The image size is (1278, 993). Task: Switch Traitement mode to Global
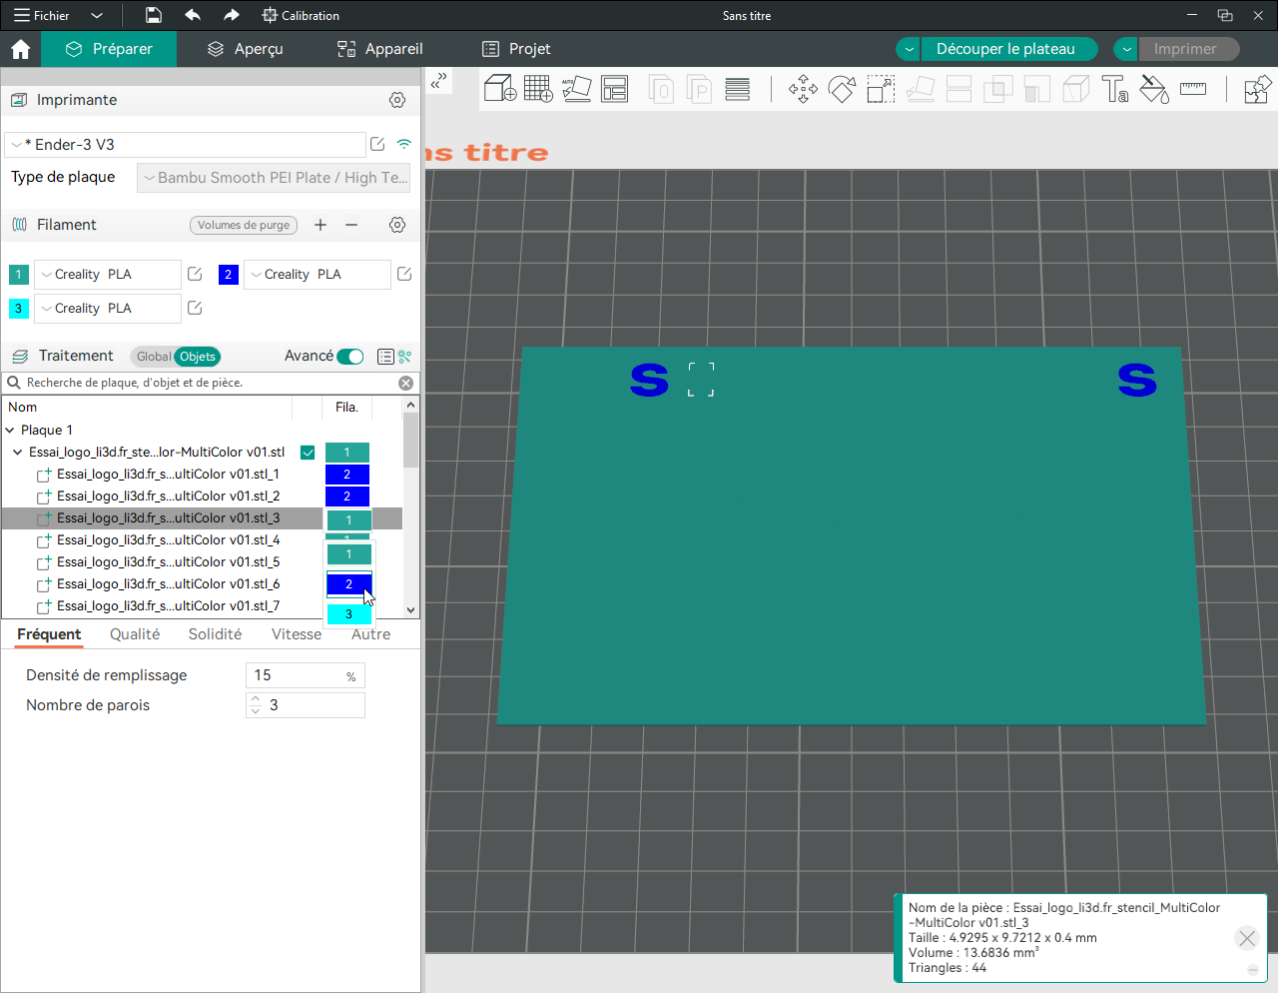click(x=154, y=357)
